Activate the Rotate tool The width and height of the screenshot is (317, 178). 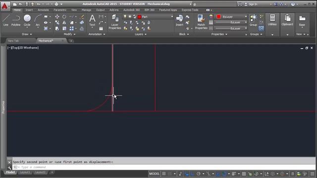[64, 16]
